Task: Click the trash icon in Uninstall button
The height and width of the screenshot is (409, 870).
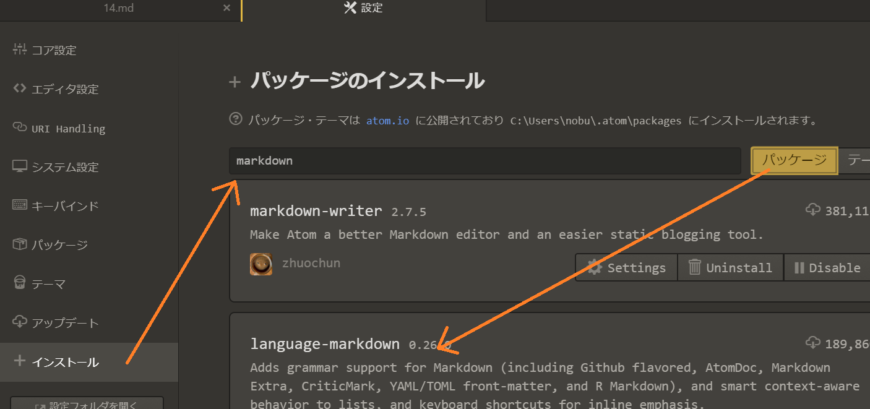Action: point(696,267)
